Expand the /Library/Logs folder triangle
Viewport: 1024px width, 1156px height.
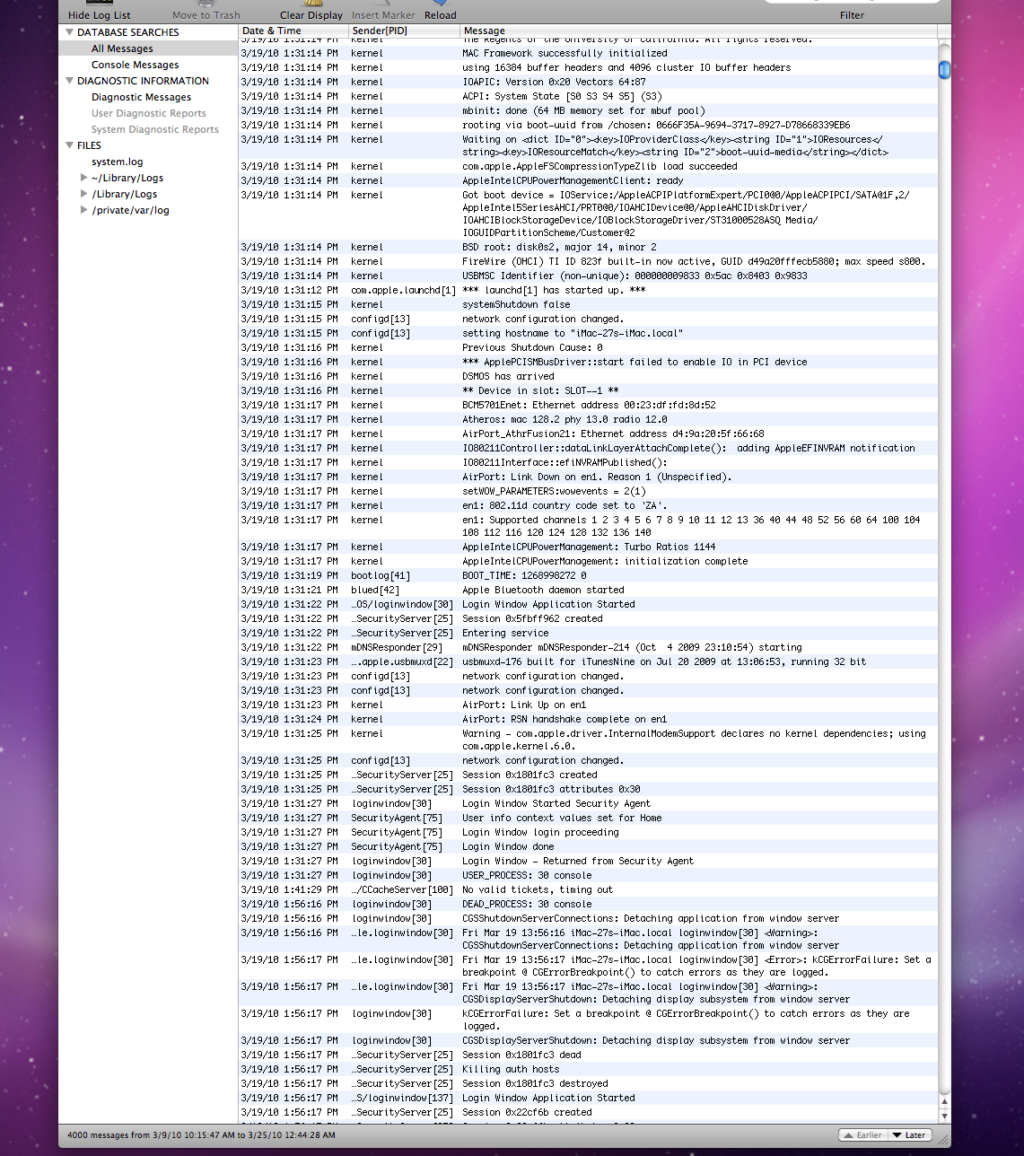[x=83, y=194]
